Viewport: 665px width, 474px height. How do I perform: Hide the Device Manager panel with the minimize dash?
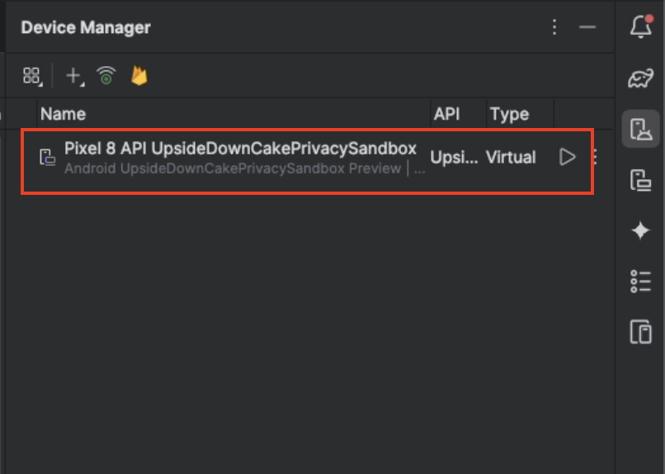click(587, 27)
